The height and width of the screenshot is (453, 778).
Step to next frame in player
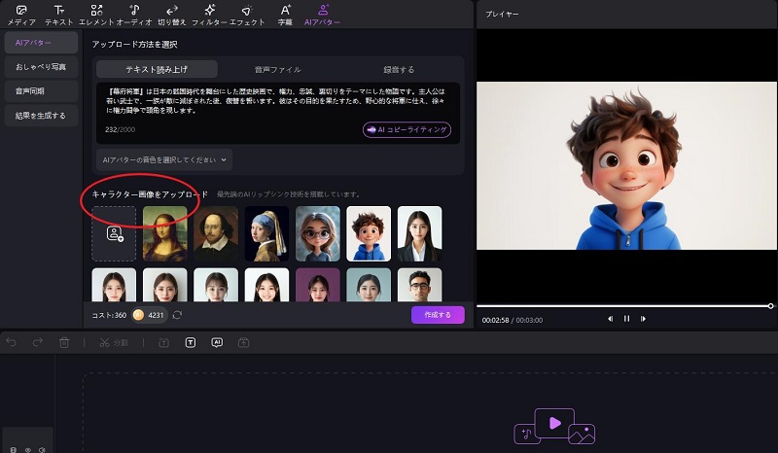[643, 319]
